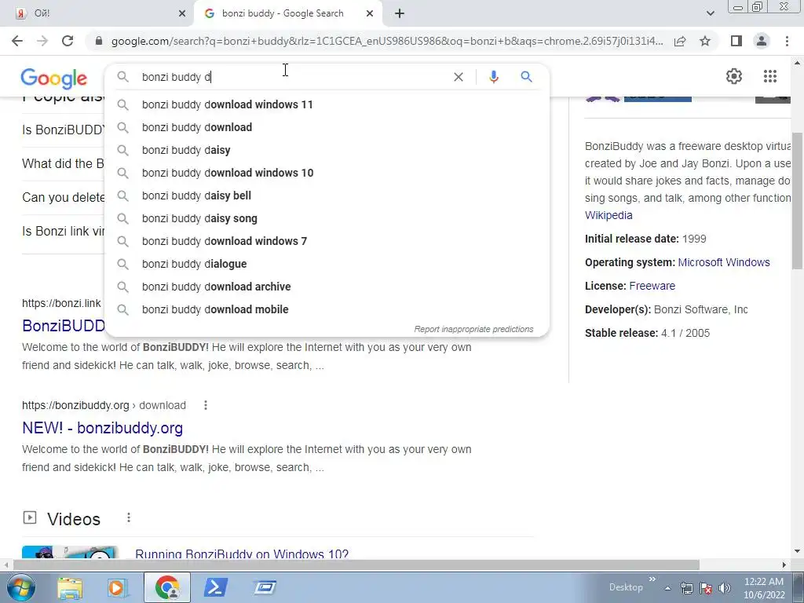Open the side panel icon
Image resolution: width=804 pixels, height=603 pixels.
736,41
